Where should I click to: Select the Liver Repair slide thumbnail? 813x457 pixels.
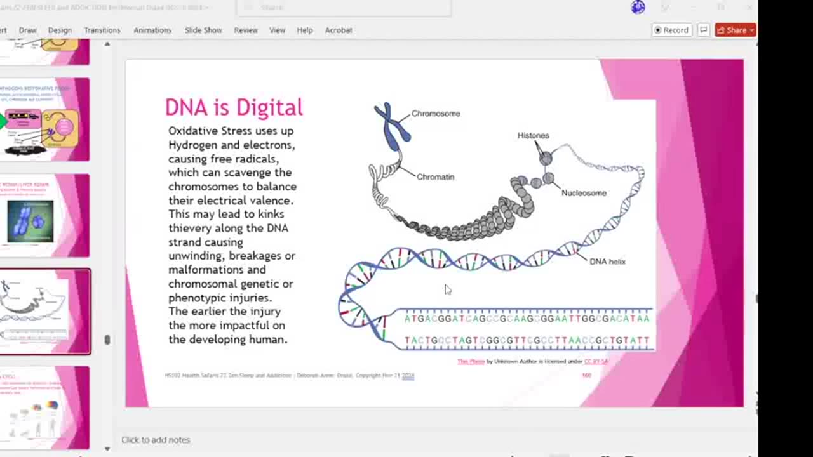pyautogui.click(x=44, y=216)
